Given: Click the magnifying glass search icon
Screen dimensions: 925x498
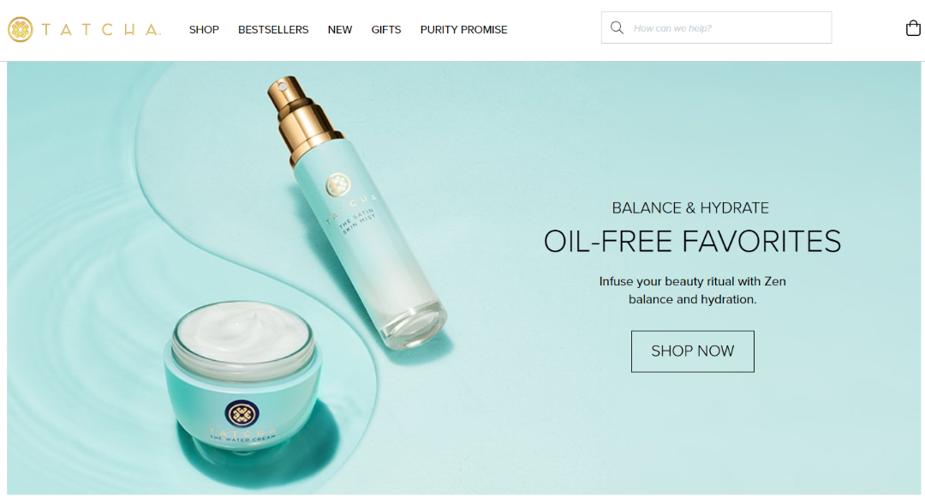Looking at the screenshot, I should [x=617, y=27].
